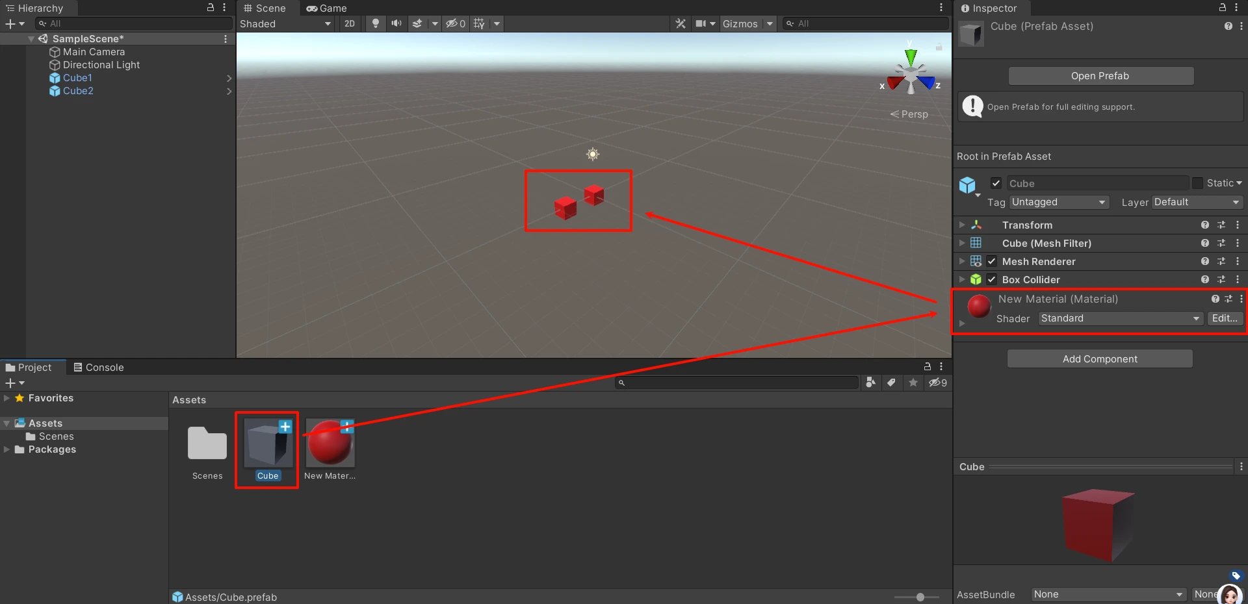Expand the Transform component foldout
The width and height of the screenshot is (1248, 604).
pyautogui.click(x=962, y=225)
